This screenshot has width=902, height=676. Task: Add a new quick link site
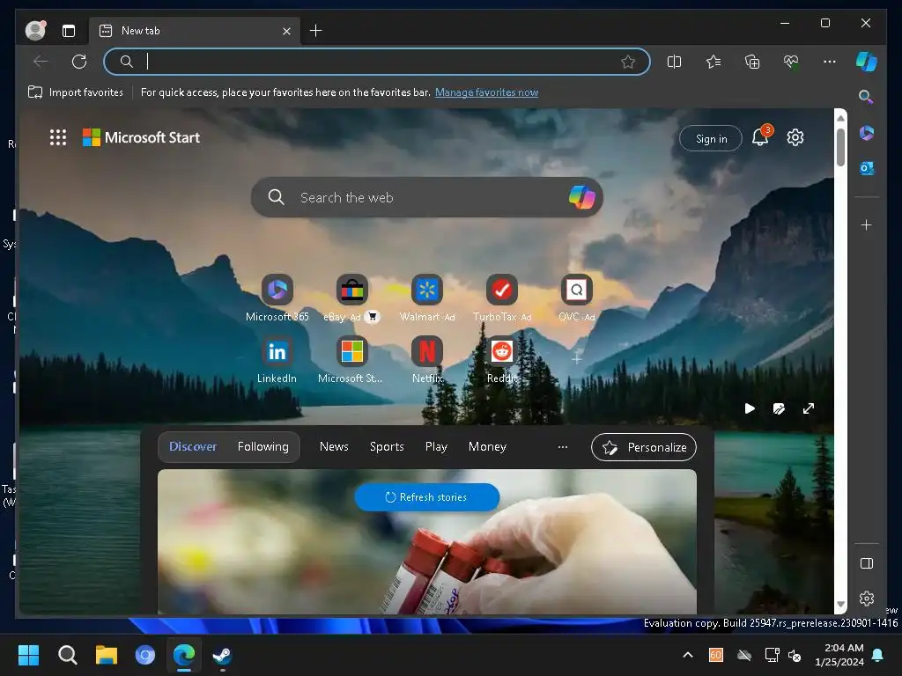coord(576,359)
